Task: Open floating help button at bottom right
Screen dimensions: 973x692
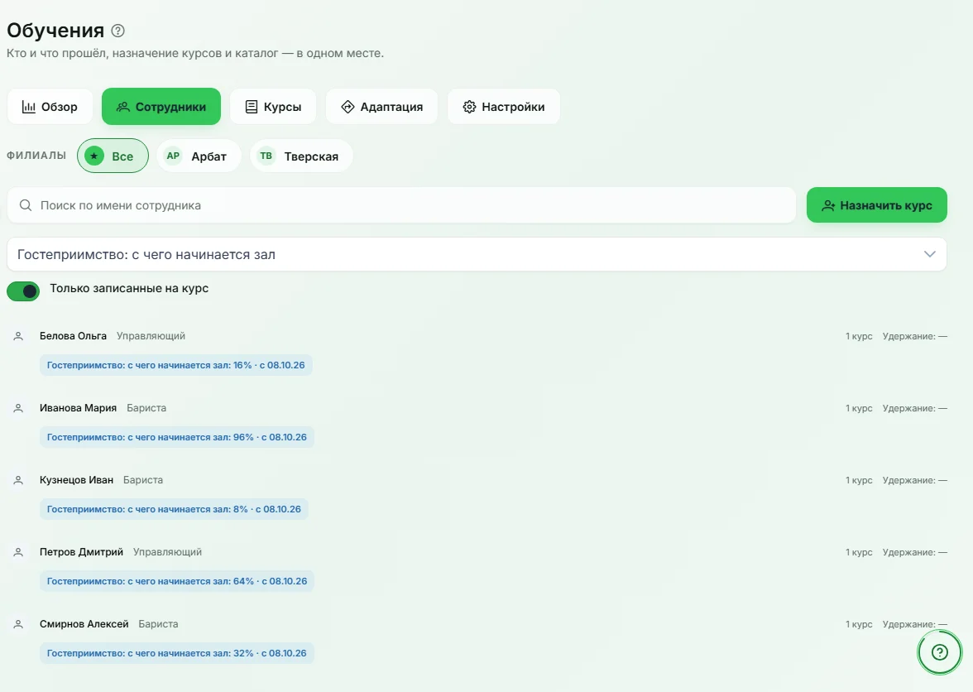Action: (940, 651)
